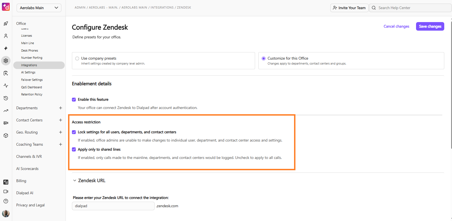Open Number Porting page

(32, 58)
